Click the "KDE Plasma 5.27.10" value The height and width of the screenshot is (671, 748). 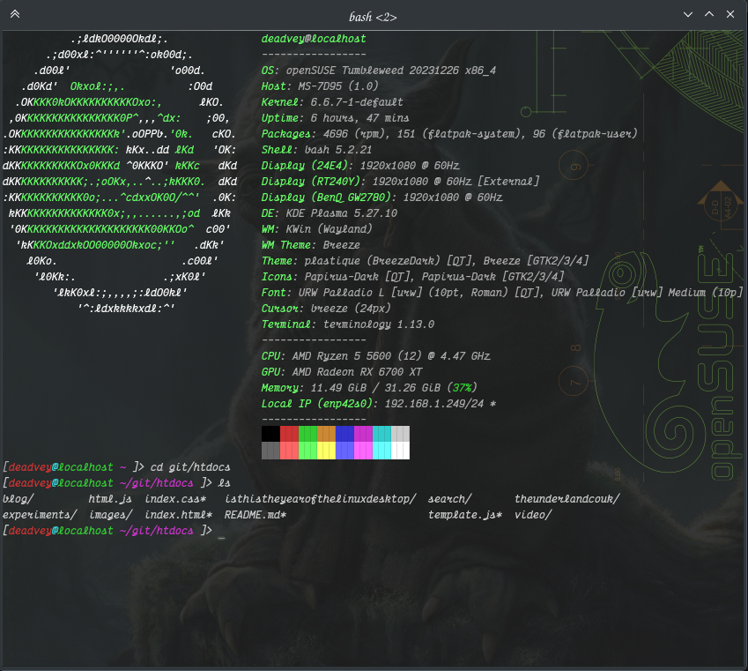[342, 213]
